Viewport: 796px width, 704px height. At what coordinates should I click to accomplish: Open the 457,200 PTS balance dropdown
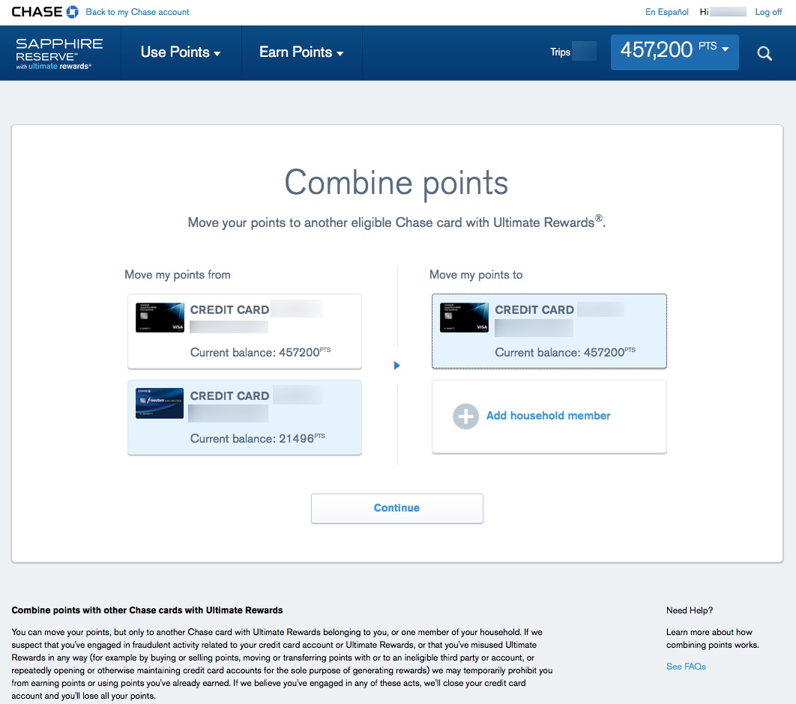pyautogui.click(x=675, y=52)
